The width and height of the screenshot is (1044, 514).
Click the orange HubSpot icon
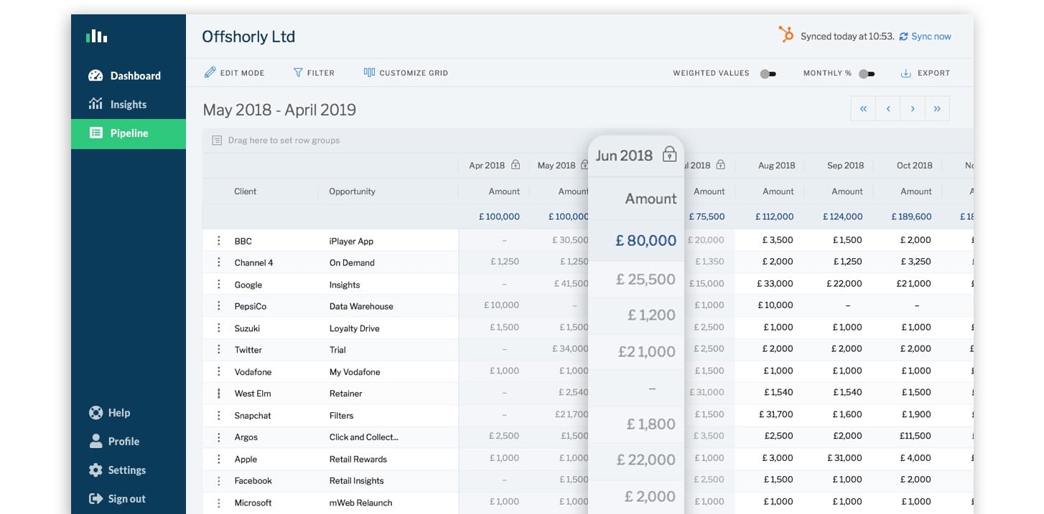pyautogui.click(x=786, y=34)
